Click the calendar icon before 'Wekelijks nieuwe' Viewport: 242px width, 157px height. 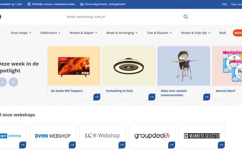tap(29, 4)
